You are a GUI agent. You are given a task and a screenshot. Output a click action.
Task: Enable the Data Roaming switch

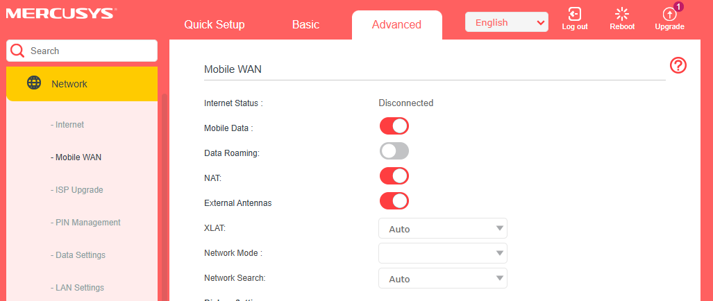(x=394, y=150)
